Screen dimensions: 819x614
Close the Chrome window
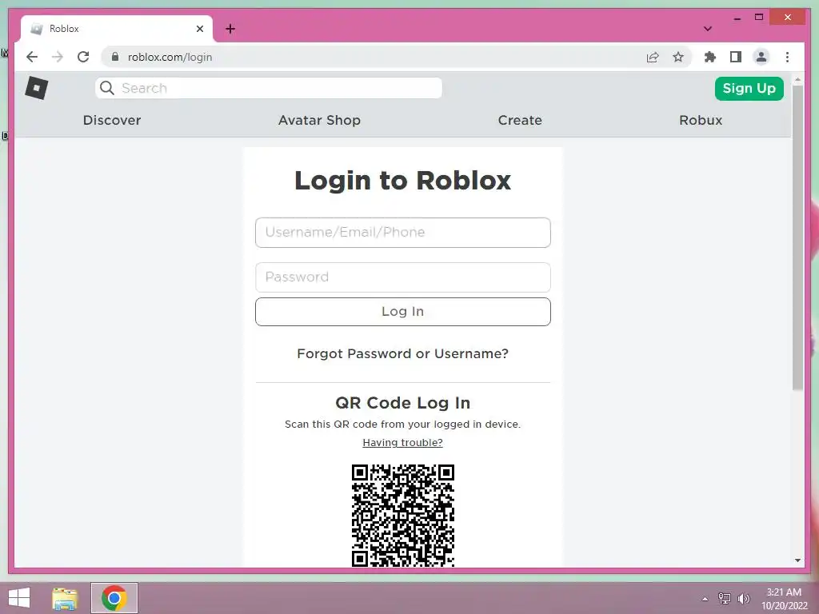pyautogui.click(x=788, y=18)
